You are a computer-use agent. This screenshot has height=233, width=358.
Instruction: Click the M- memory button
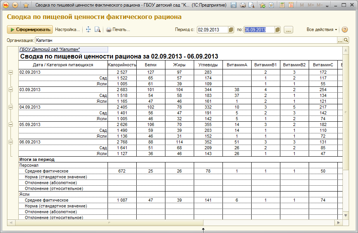(320, 5)
